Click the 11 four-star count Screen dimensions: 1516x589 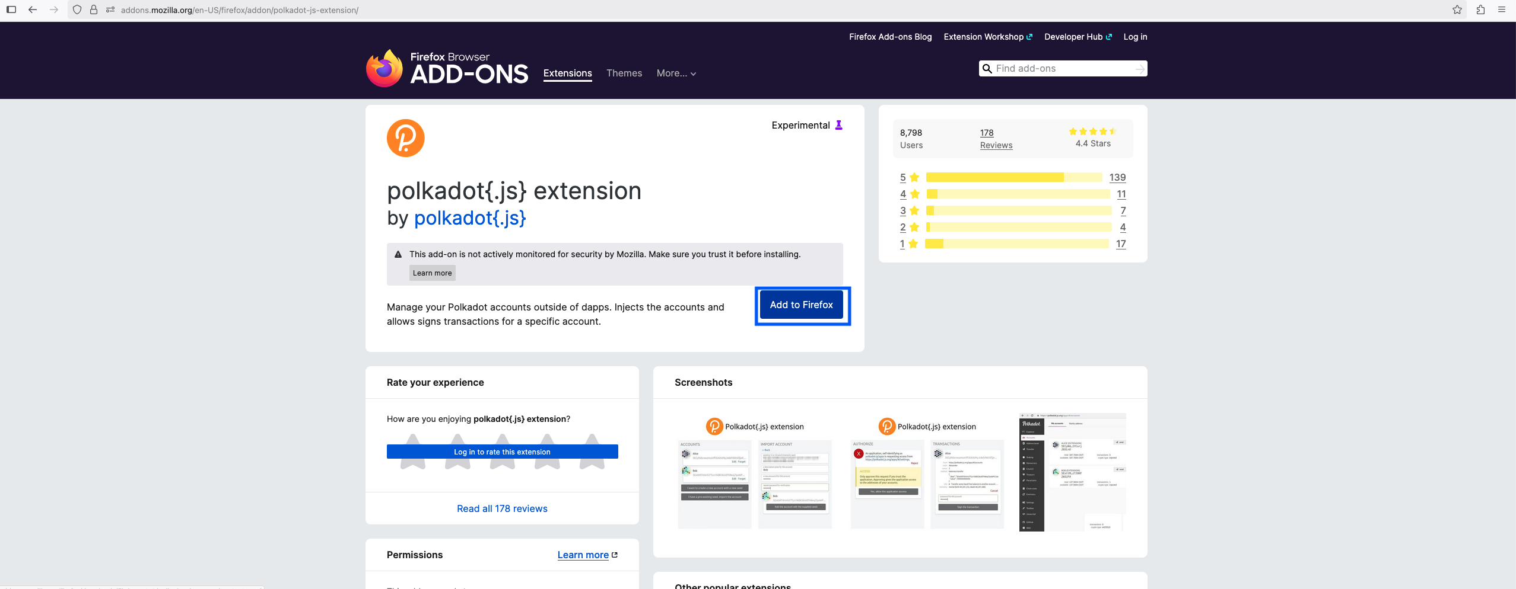[x=1121, y=194]
